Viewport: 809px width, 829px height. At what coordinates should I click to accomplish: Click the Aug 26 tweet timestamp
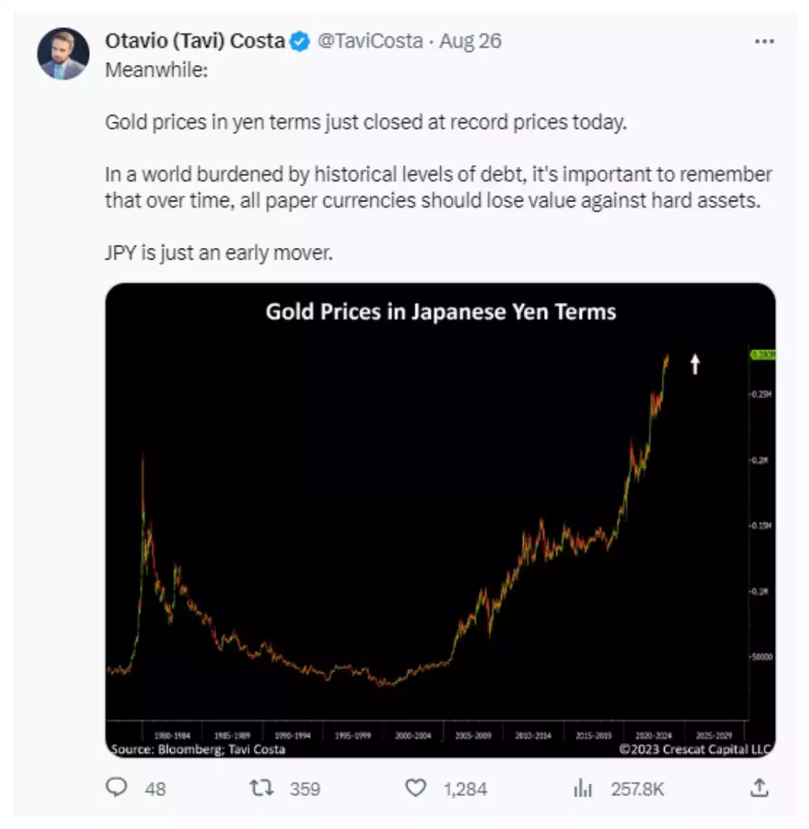coord(470,41)
